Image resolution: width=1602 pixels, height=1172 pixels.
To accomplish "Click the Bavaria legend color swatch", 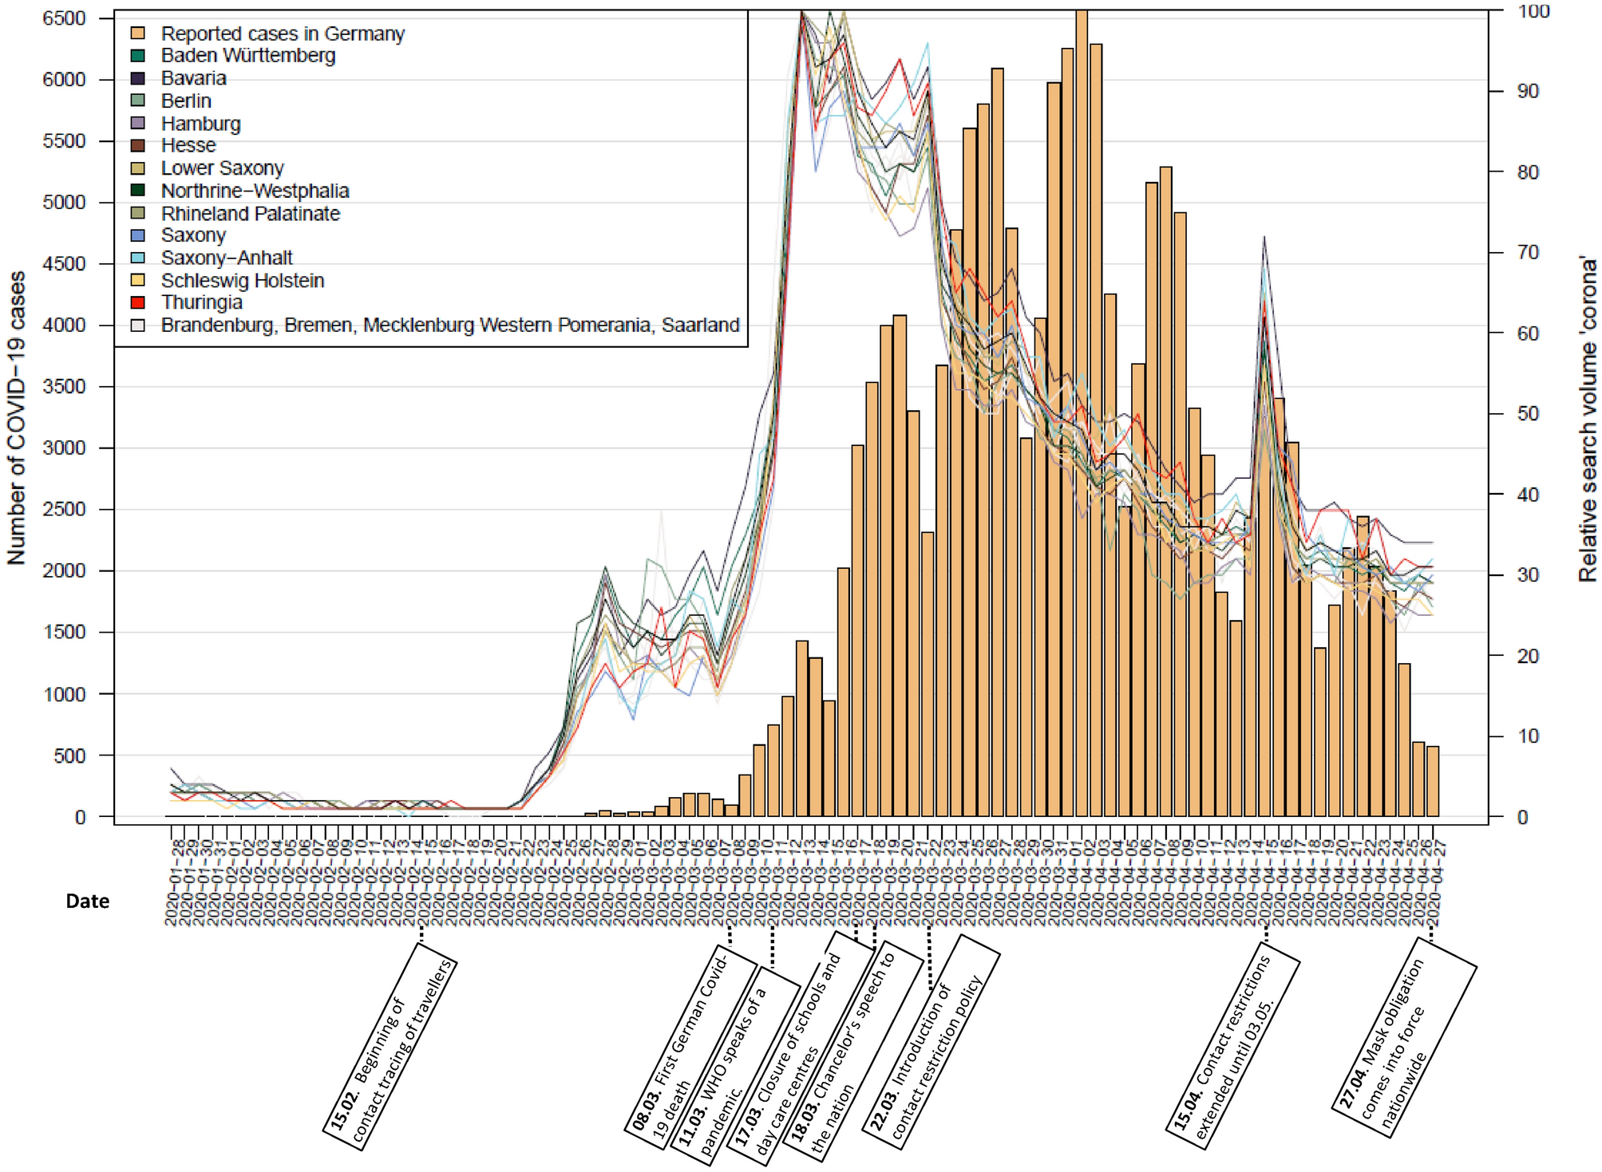I will coord(138,78).
